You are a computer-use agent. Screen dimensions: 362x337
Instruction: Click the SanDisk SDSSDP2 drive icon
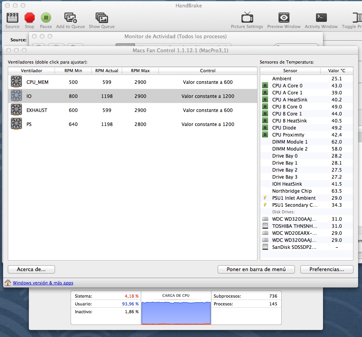click(x=265, y=247)
